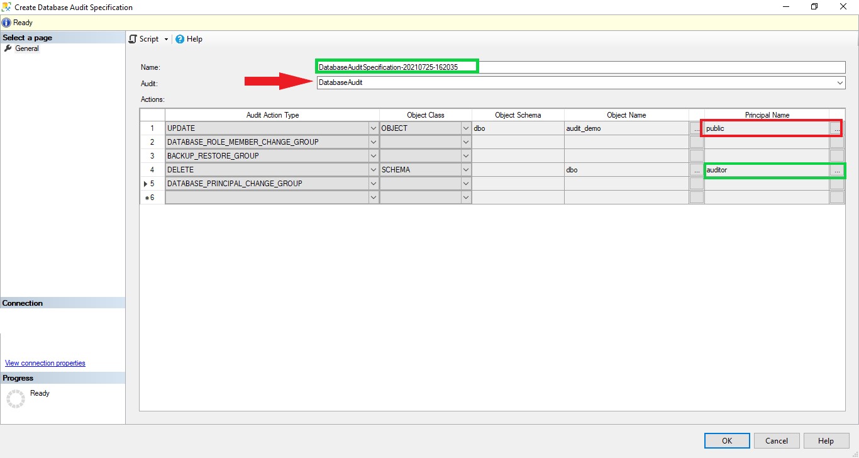This screenshot has height=458, width=859.
Task: Open View connection properties link
Action: point(45,363)
